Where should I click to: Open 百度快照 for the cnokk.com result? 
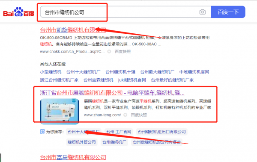click(123, 52)
